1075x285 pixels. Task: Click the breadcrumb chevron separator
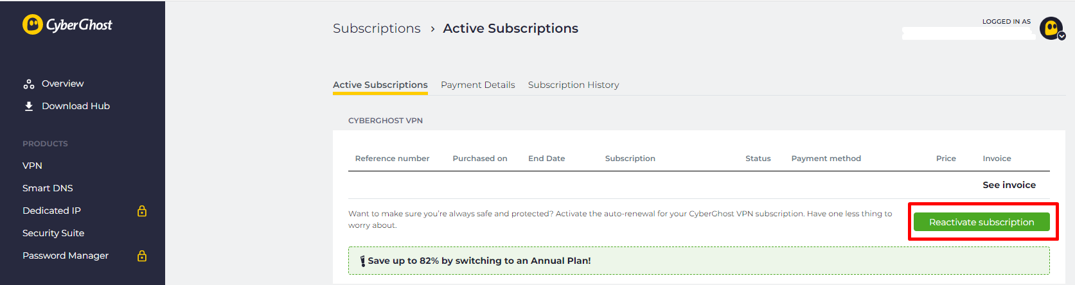[x=432, y=29]
